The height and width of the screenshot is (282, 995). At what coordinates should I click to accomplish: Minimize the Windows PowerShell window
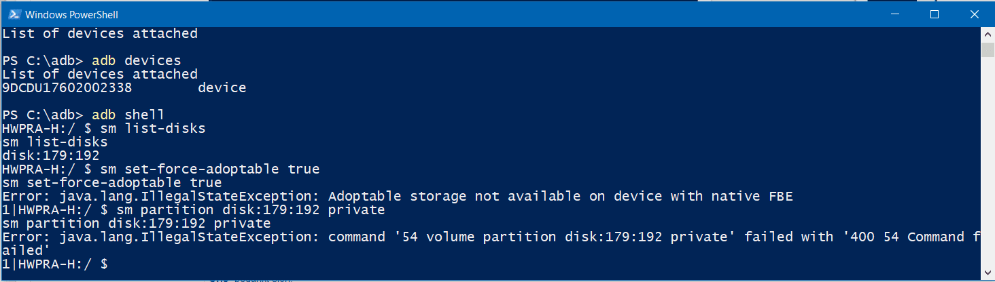903,14
